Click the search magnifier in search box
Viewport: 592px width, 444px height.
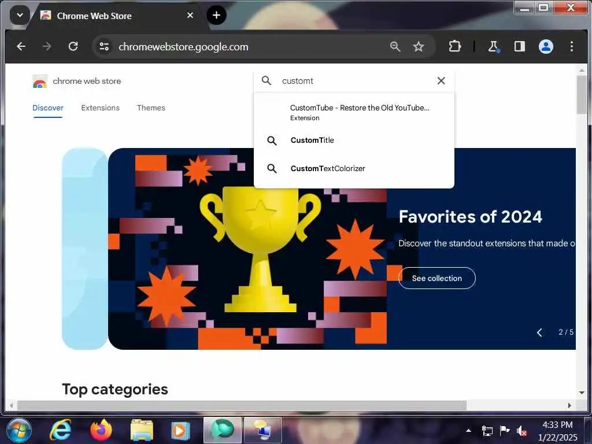[x=267, y=80]
